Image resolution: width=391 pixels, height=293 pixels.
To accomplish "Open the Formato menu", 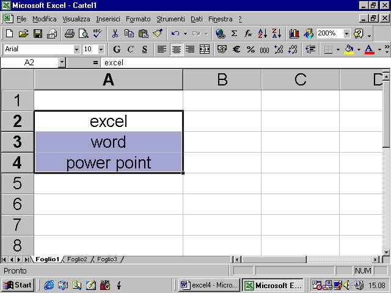I will [138, 19].
